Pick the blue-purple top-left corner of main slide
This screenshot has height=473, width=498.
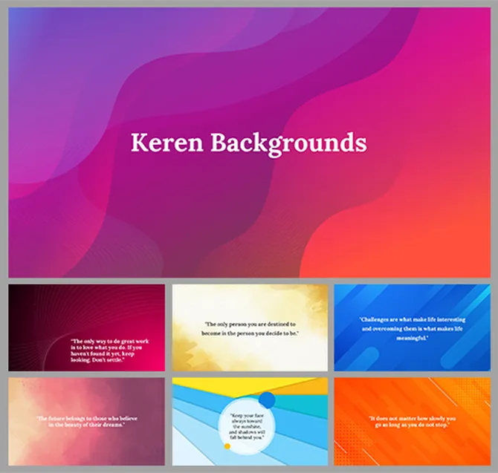[x=22, y=22]
